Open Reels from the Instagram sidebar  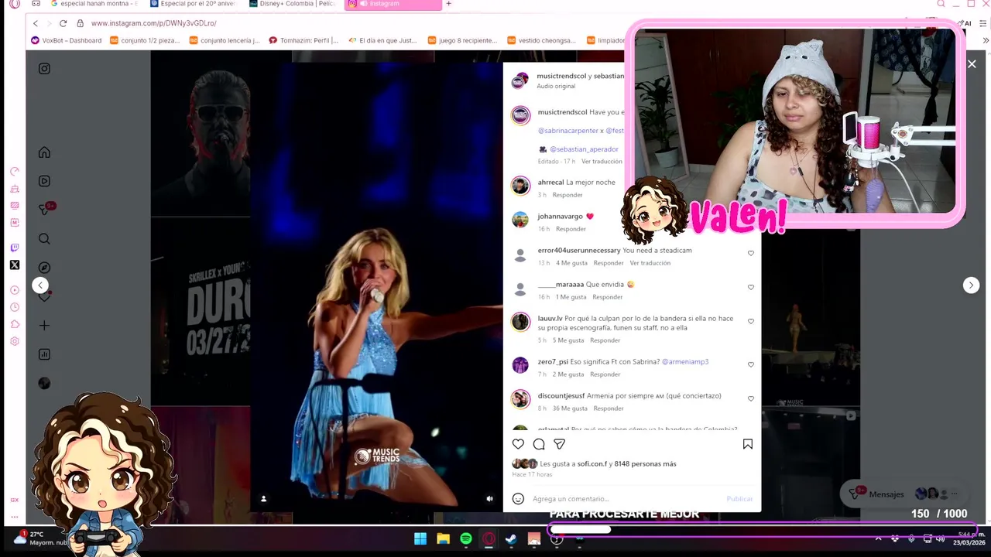(x=44, y=181)
